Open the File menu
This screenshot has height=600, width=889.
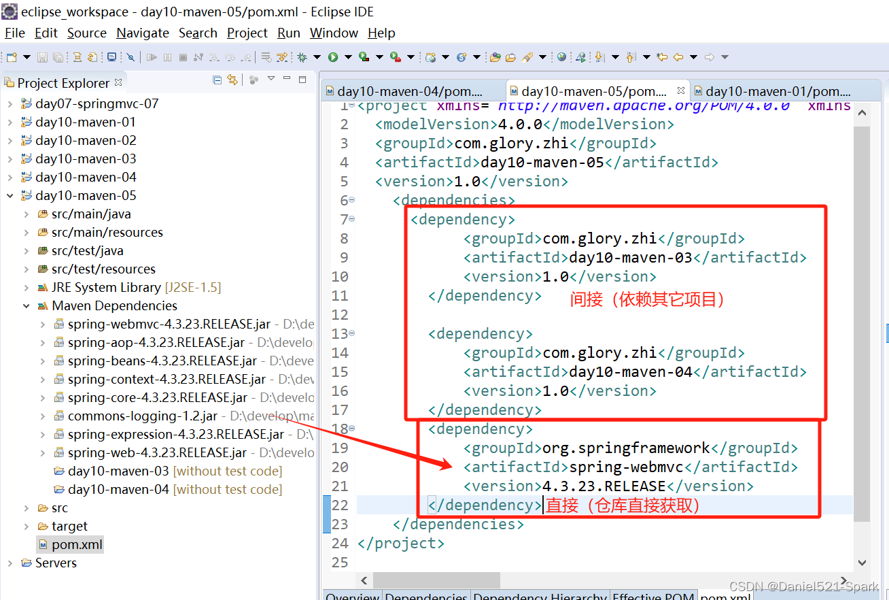coord(15,33)
